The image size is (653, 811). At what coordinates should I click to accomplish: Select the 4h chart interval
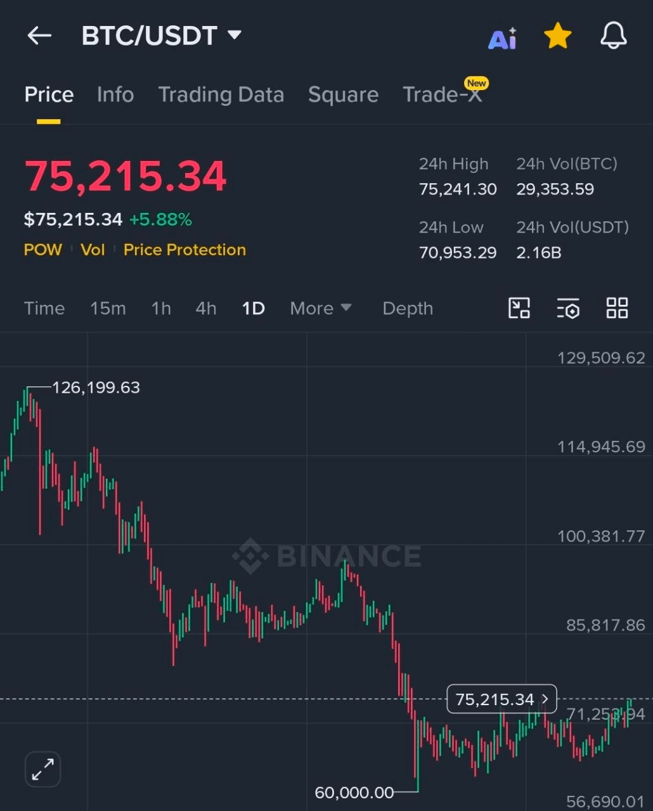point(206,309)
